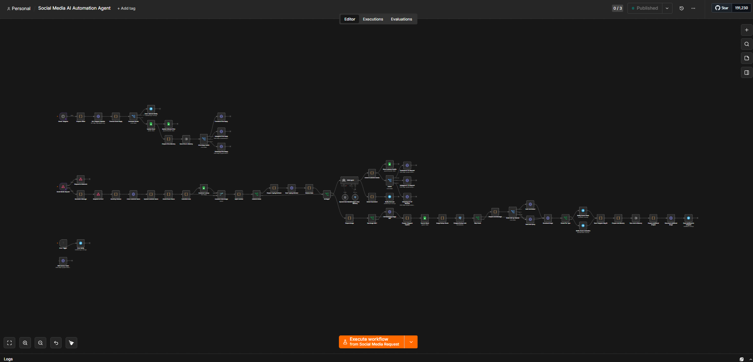Reset the canvas zoom
The height and width of the screenshot is (362, 753).
coord(56,343)
